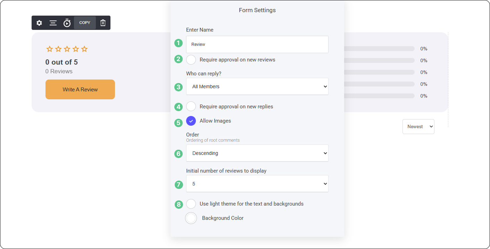Open settings gear in element toolbar
This screenshot has height=249, width=490.
point(39,23)
